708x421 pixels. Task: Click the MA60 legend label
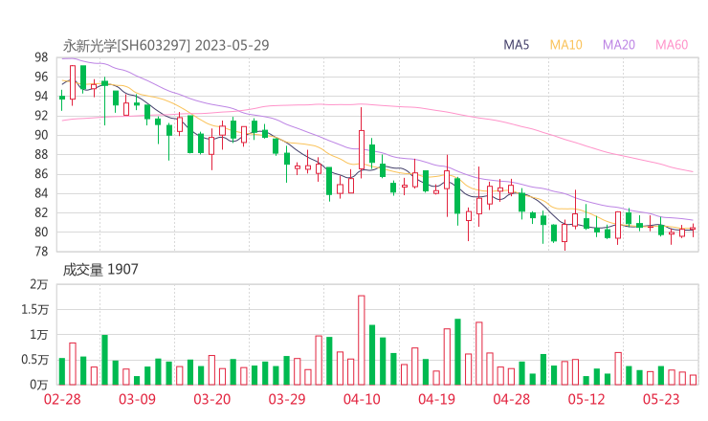point(672,45)
